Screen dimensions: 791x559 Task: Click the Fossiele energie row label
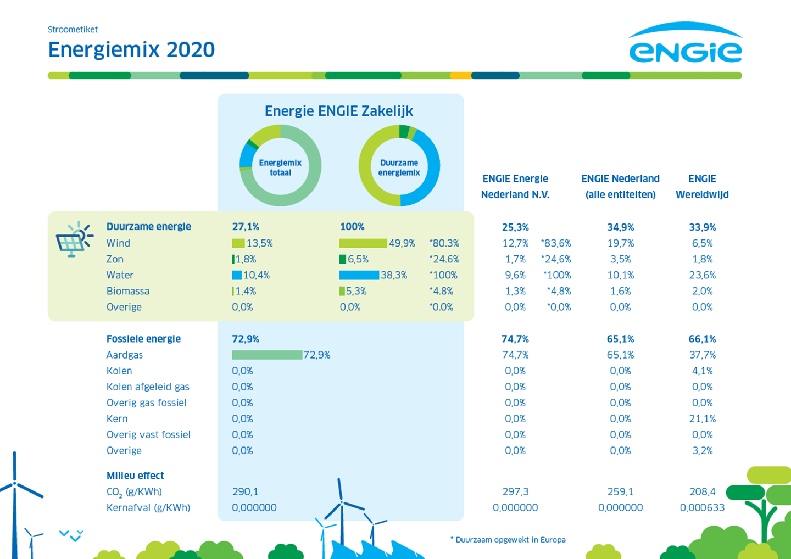(x=143, y=339)
